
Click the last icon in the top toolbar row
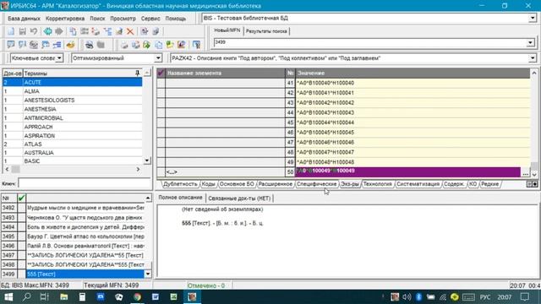[x=156, y=32]
